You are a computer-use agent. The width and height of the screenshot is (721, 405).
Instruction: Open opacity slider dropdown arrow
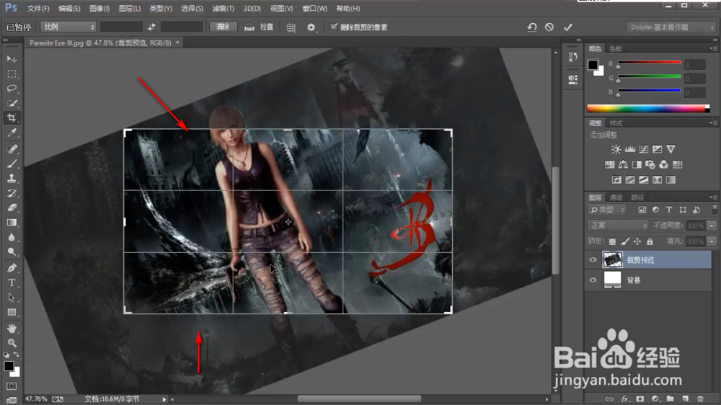point(712,226)
